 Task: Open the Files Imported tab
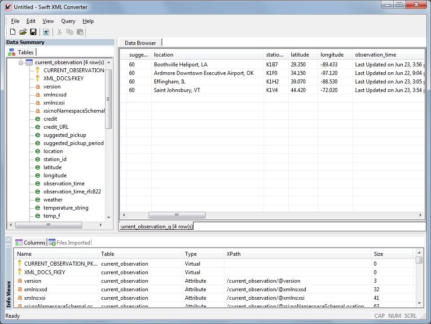(x=70, y=243)
